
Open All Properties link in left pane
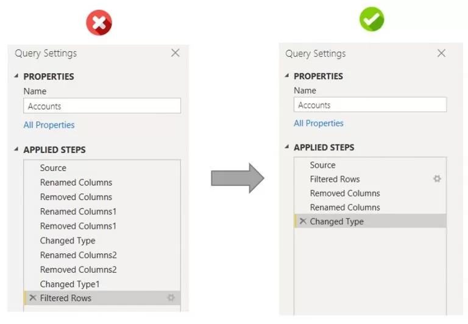click(x=49, y=125)
